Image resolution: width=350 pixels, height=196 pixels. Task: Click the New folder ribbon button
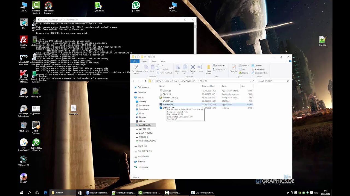click(x=209, y=69)
